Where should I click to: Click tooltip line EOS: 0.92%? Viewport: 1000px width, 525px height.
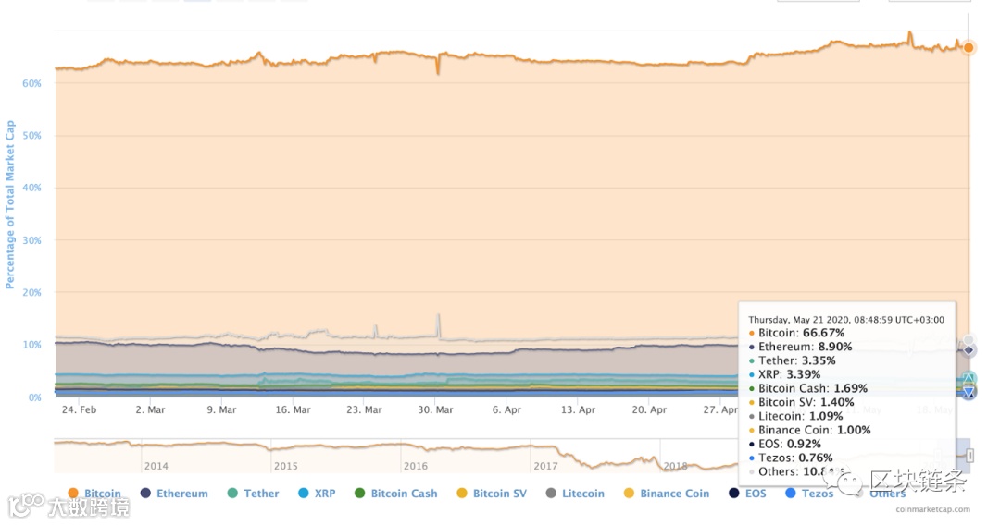785,445
